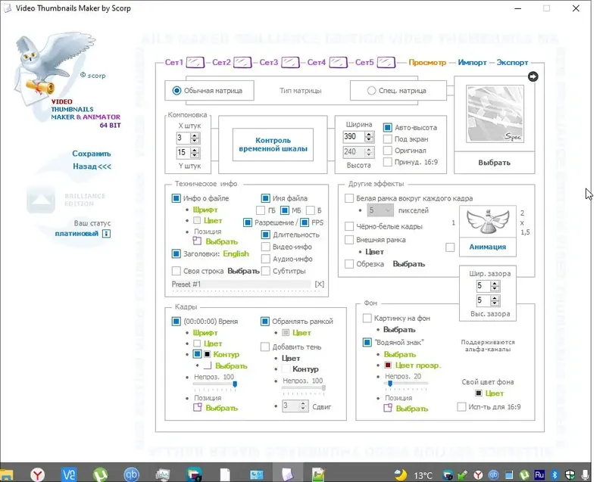The height and width of the screenshot is (482, 606).
Task: Open the Просмотр tab
Action: point(427,62)
